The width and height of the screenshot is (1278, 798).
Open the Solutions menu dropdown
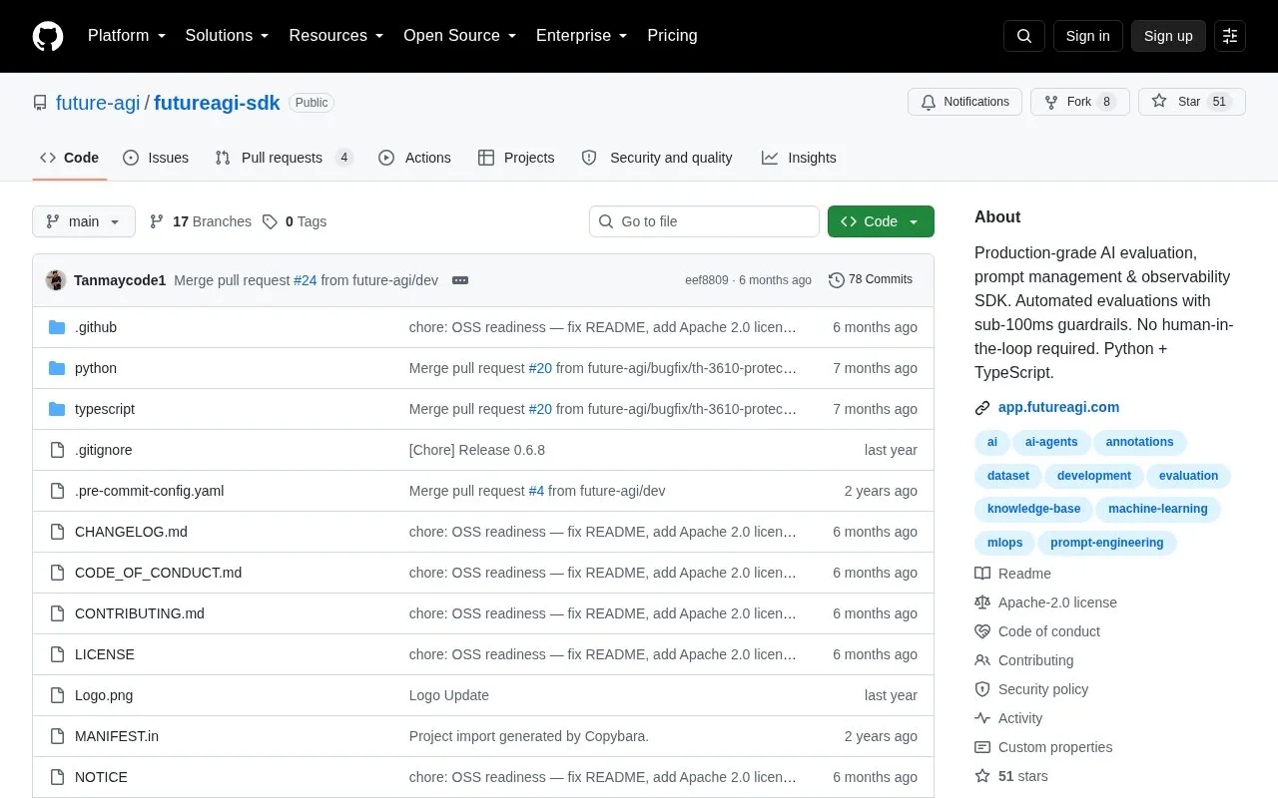click(227, 36)
